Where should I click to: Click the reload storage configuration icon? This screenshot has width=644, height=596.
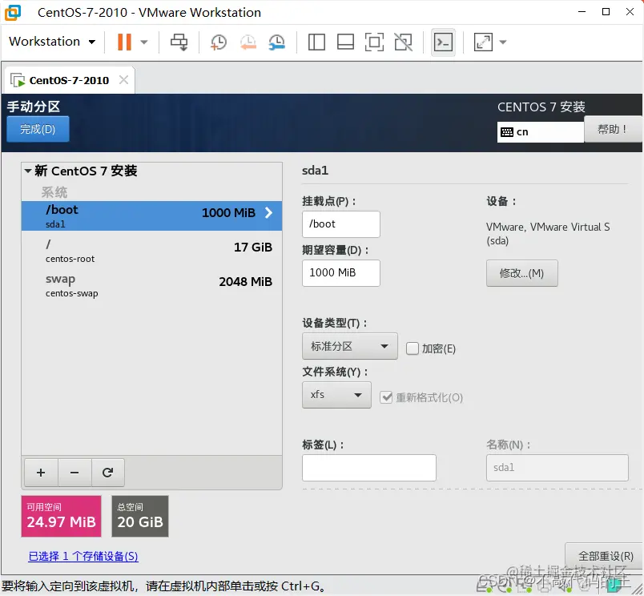[107, 473]
